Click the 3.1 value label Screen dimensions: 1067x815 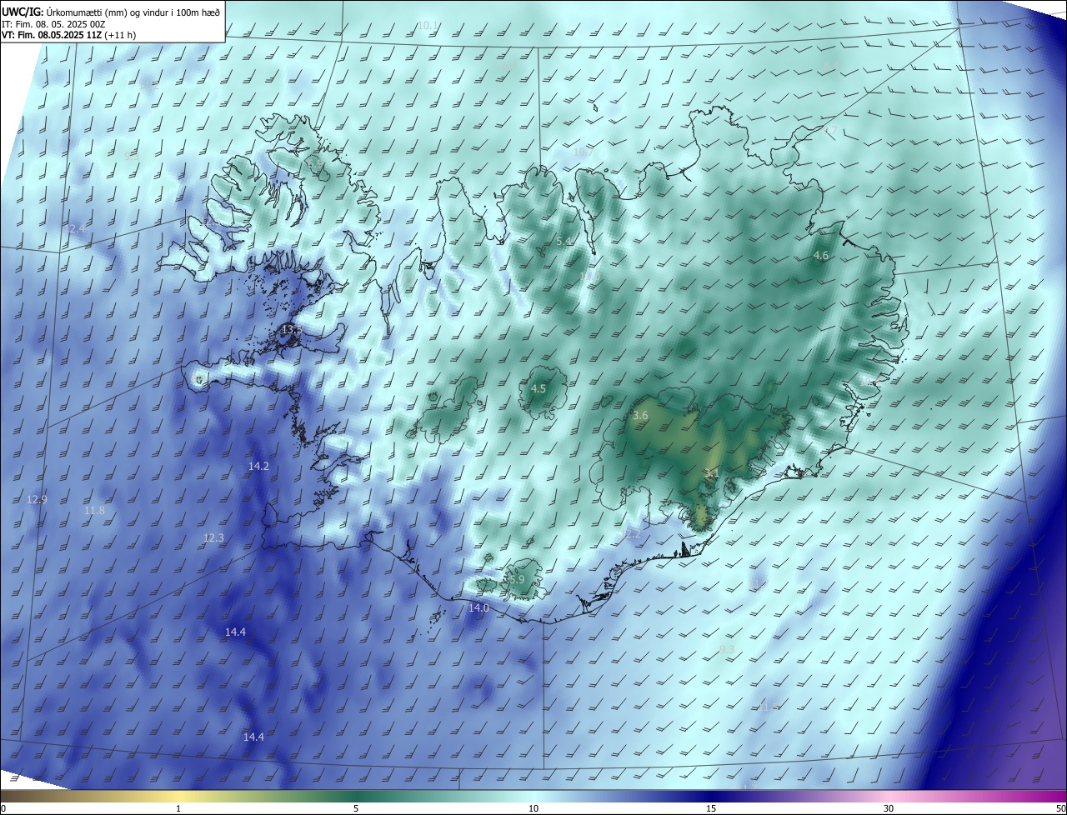coord(711,472)
